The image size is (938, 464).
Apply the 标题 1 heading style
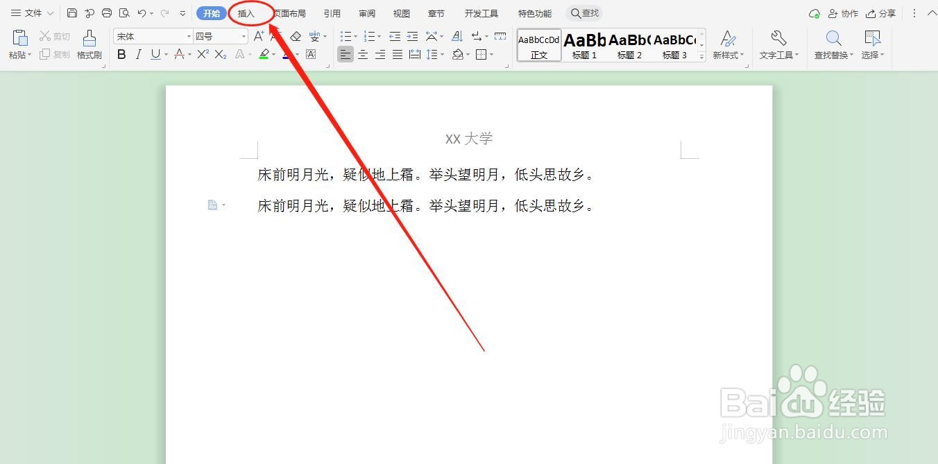point(583,45)
